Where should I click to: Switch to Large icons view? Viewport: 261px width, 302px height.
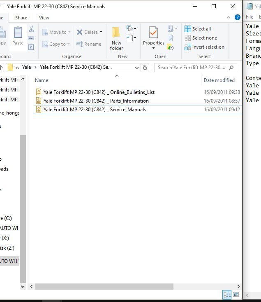236,295
